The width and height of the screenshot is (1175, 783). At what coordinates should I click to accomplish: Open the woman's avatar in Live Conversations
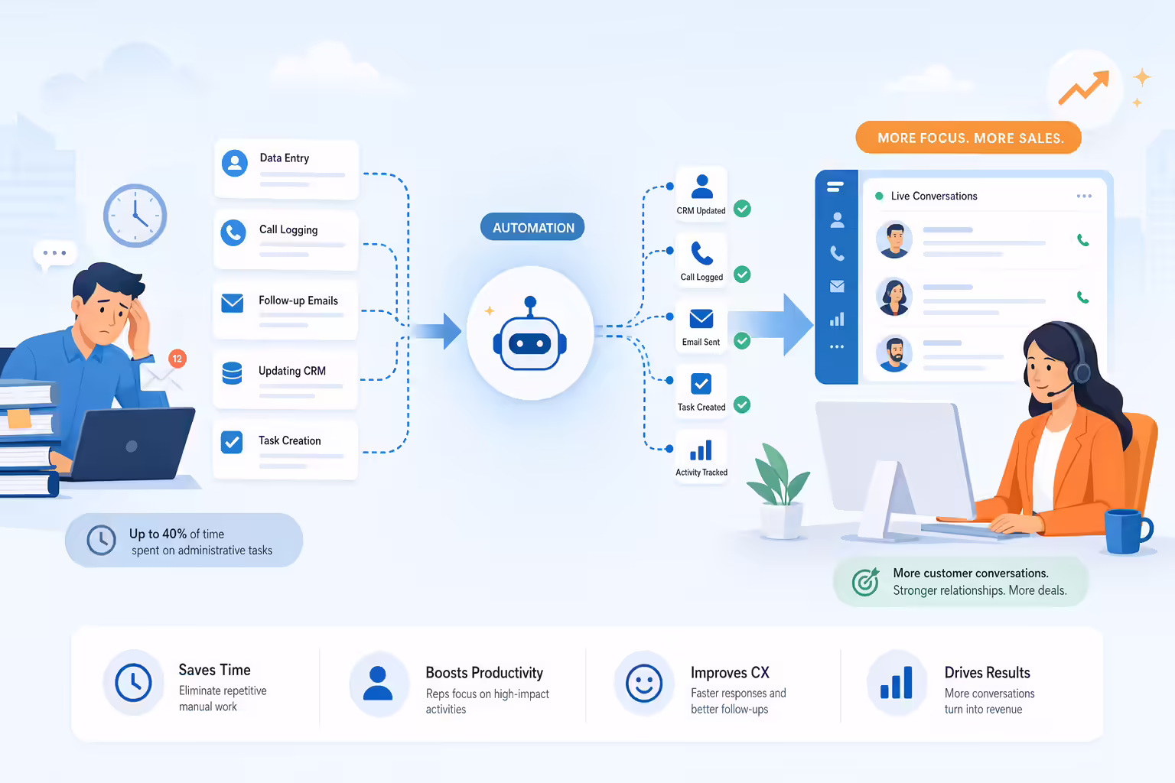pos(893,297)
